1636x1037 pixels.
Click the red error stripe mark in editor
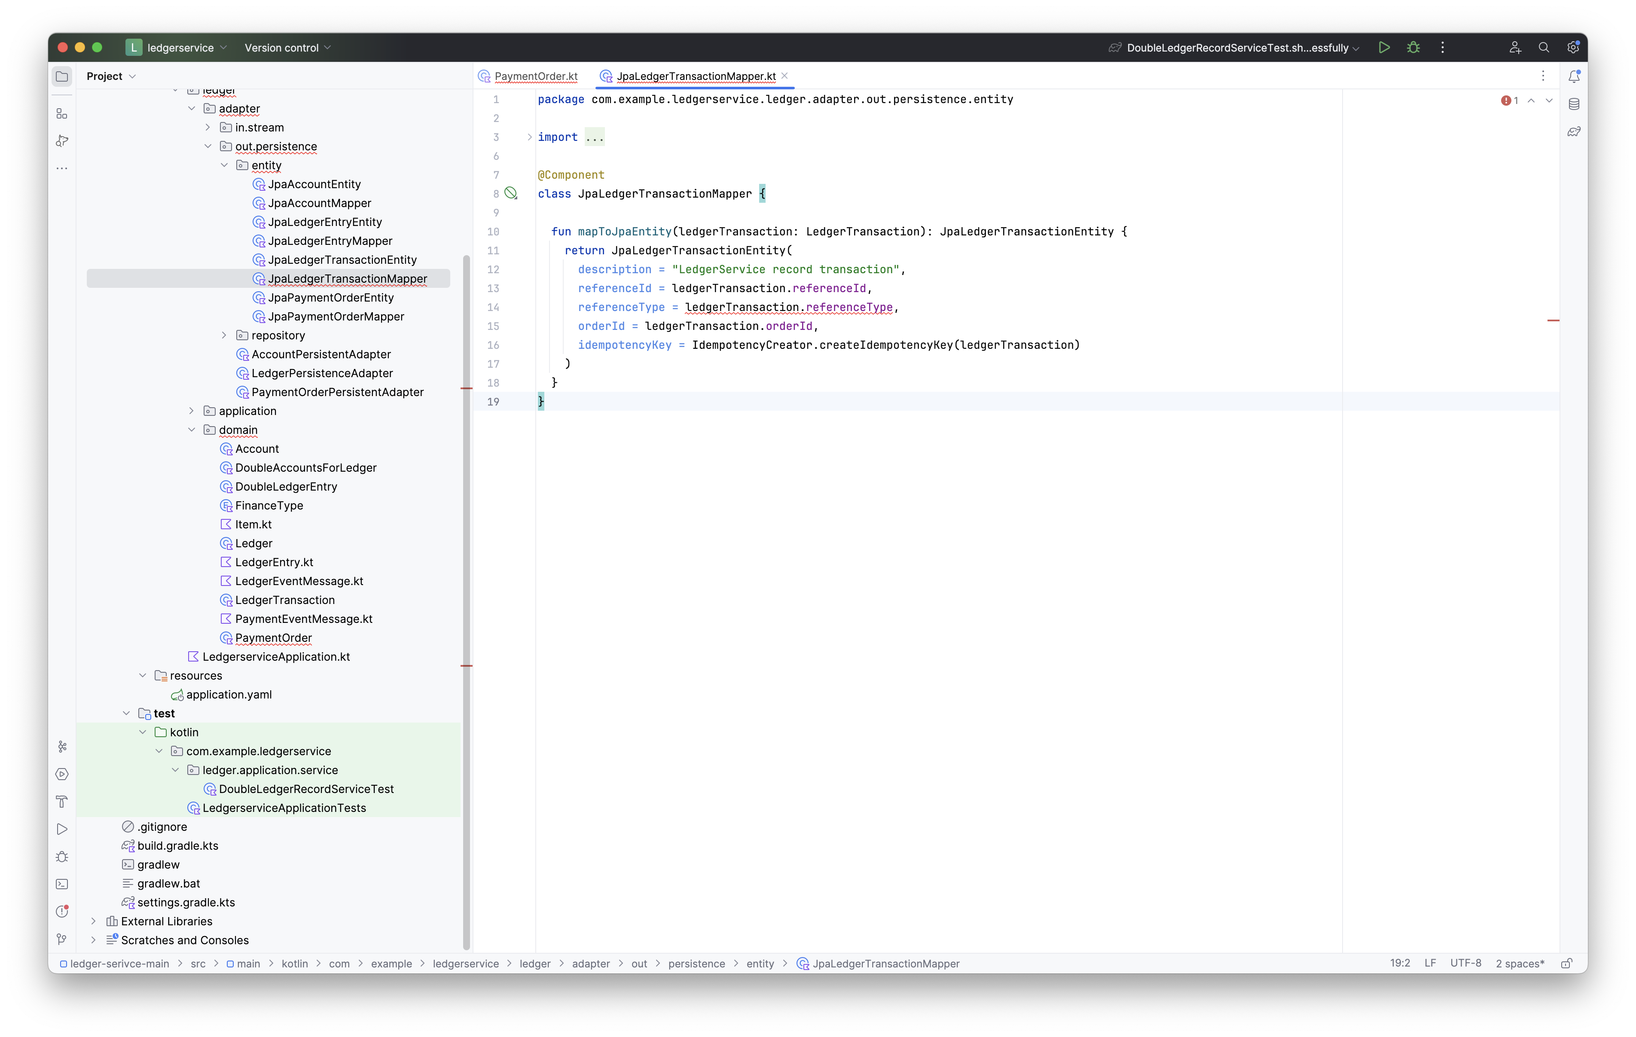click(x=1553, y=320)
